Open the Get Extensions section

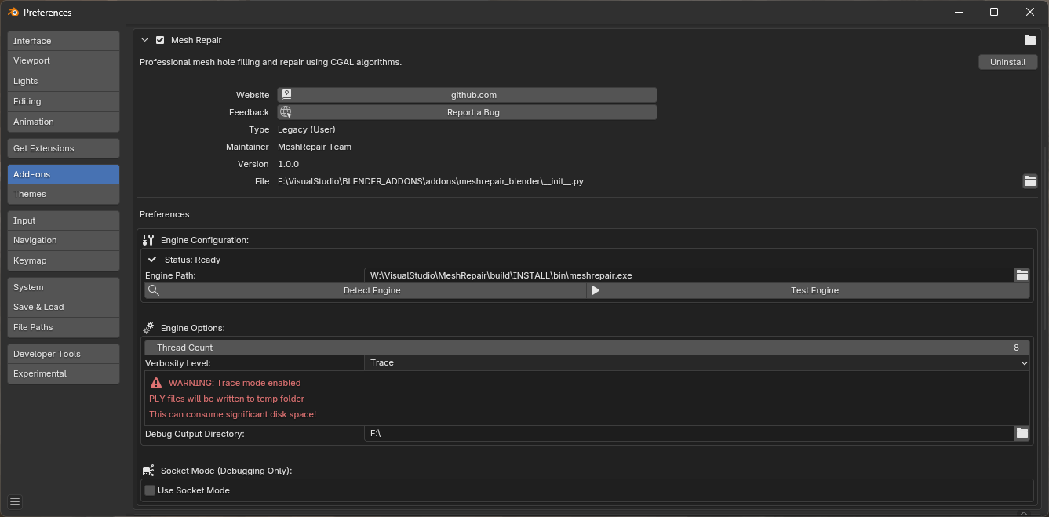tap(63, 147)
